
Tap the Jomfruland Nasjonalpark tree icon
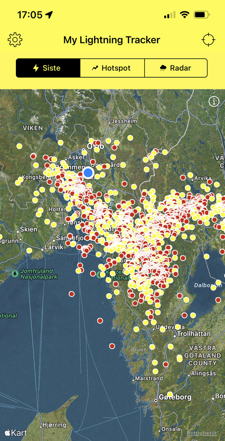(x=15, y=273)
